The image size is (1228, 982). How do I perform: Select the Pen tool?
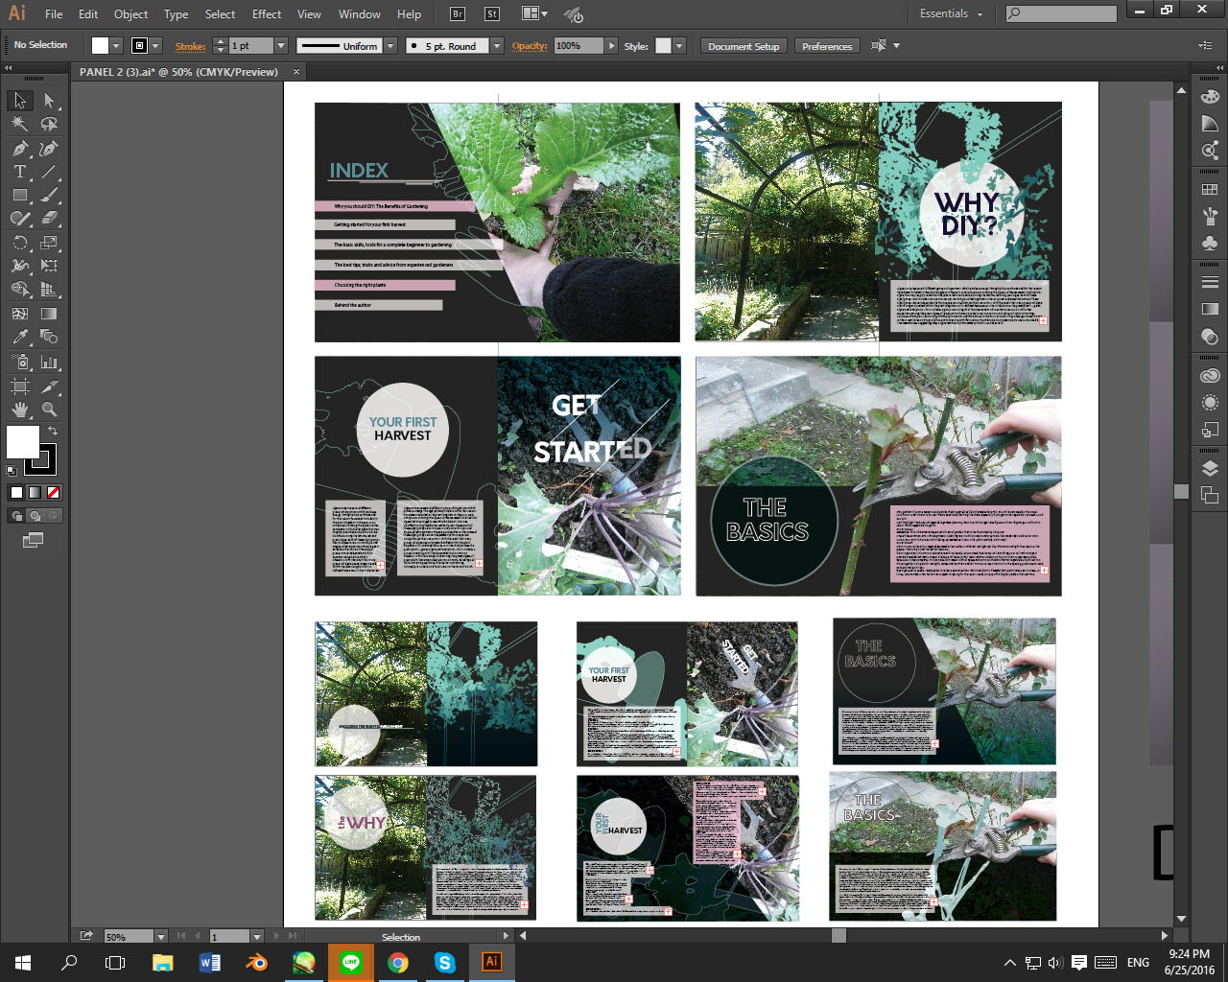coord(19,149)
